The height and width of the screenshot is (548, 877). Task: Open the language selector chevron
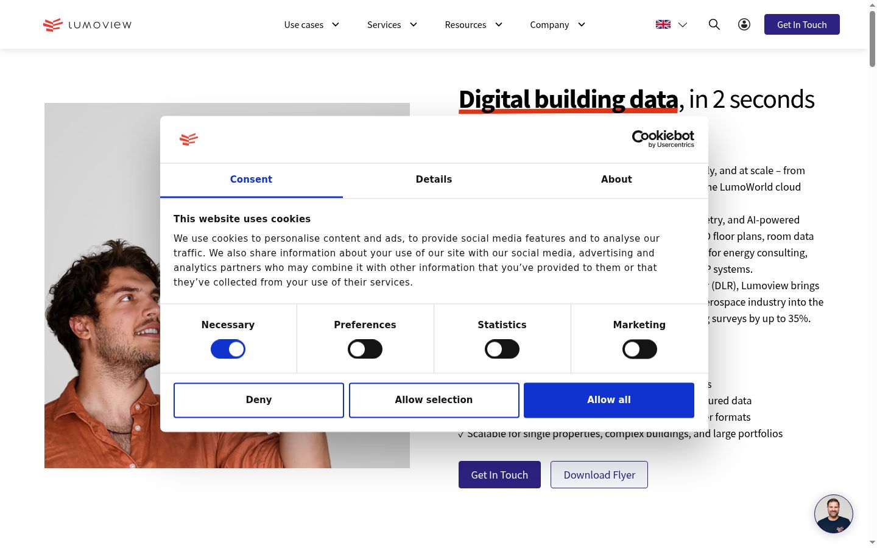[x=683, y=25]
